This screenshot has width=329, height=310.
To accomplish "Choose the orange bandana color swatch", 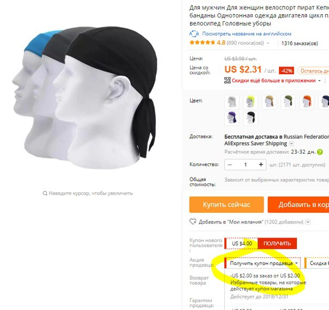I will tap(307, 102).
